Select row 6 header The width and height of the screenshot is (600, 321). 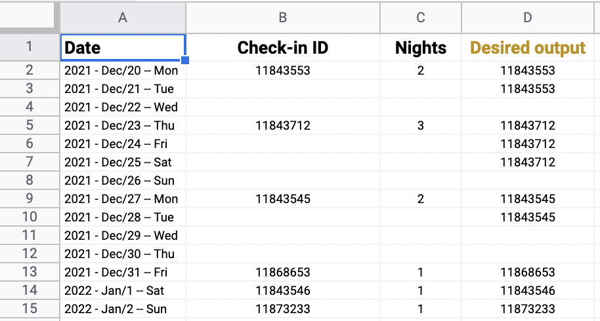30,143
